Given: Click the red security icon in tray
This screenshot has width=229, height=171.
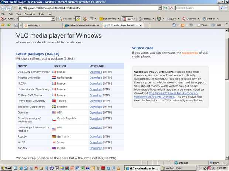Looking at the screenshot, I should pos(209,168).
